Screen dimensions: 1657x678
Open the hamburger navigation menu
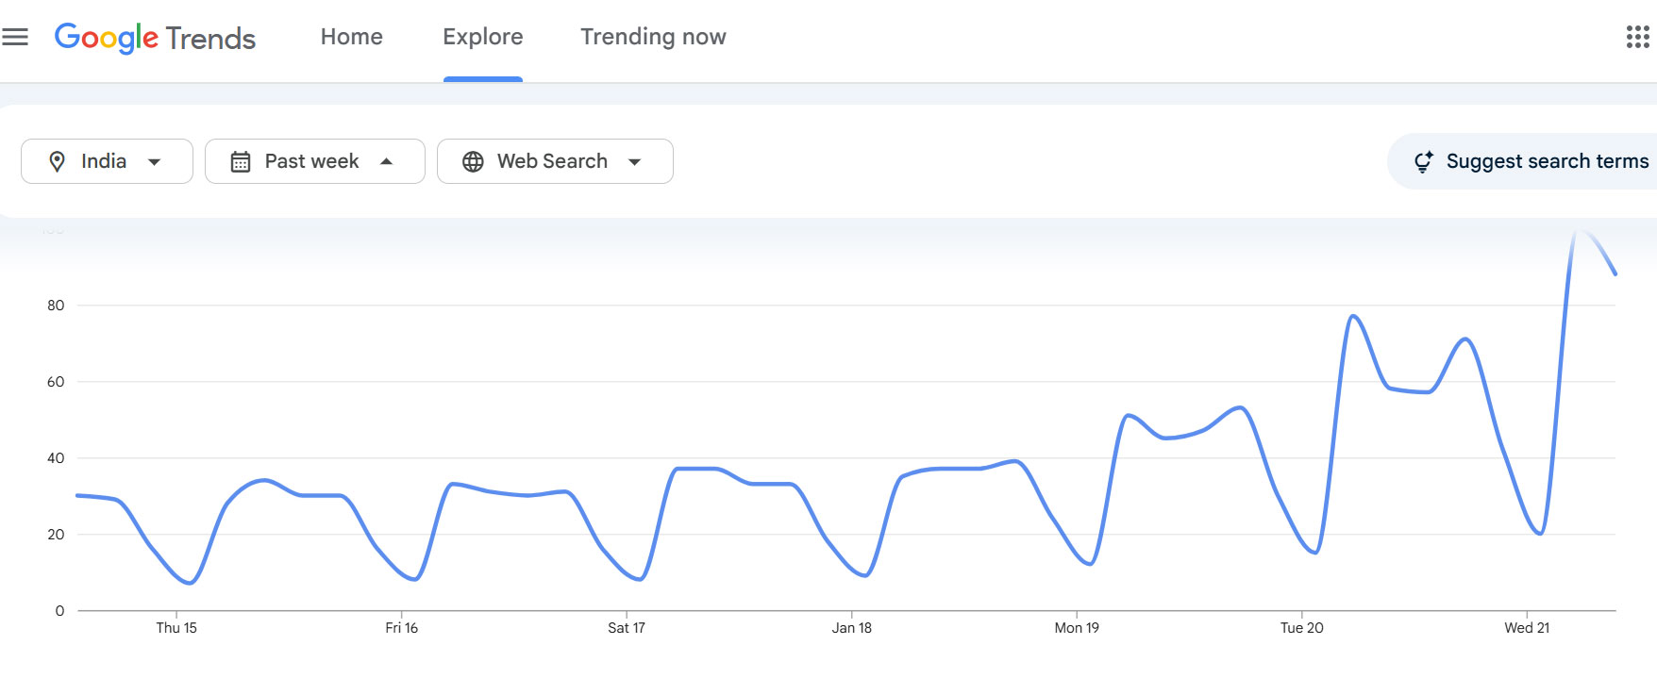click(x=17, y=36)
